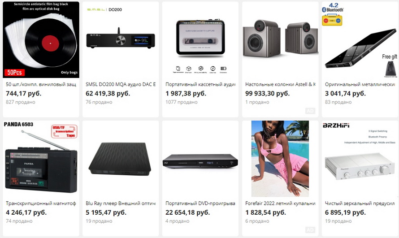Click the Bluetooth 4.2 metal player image

click(x=360, y=39)
